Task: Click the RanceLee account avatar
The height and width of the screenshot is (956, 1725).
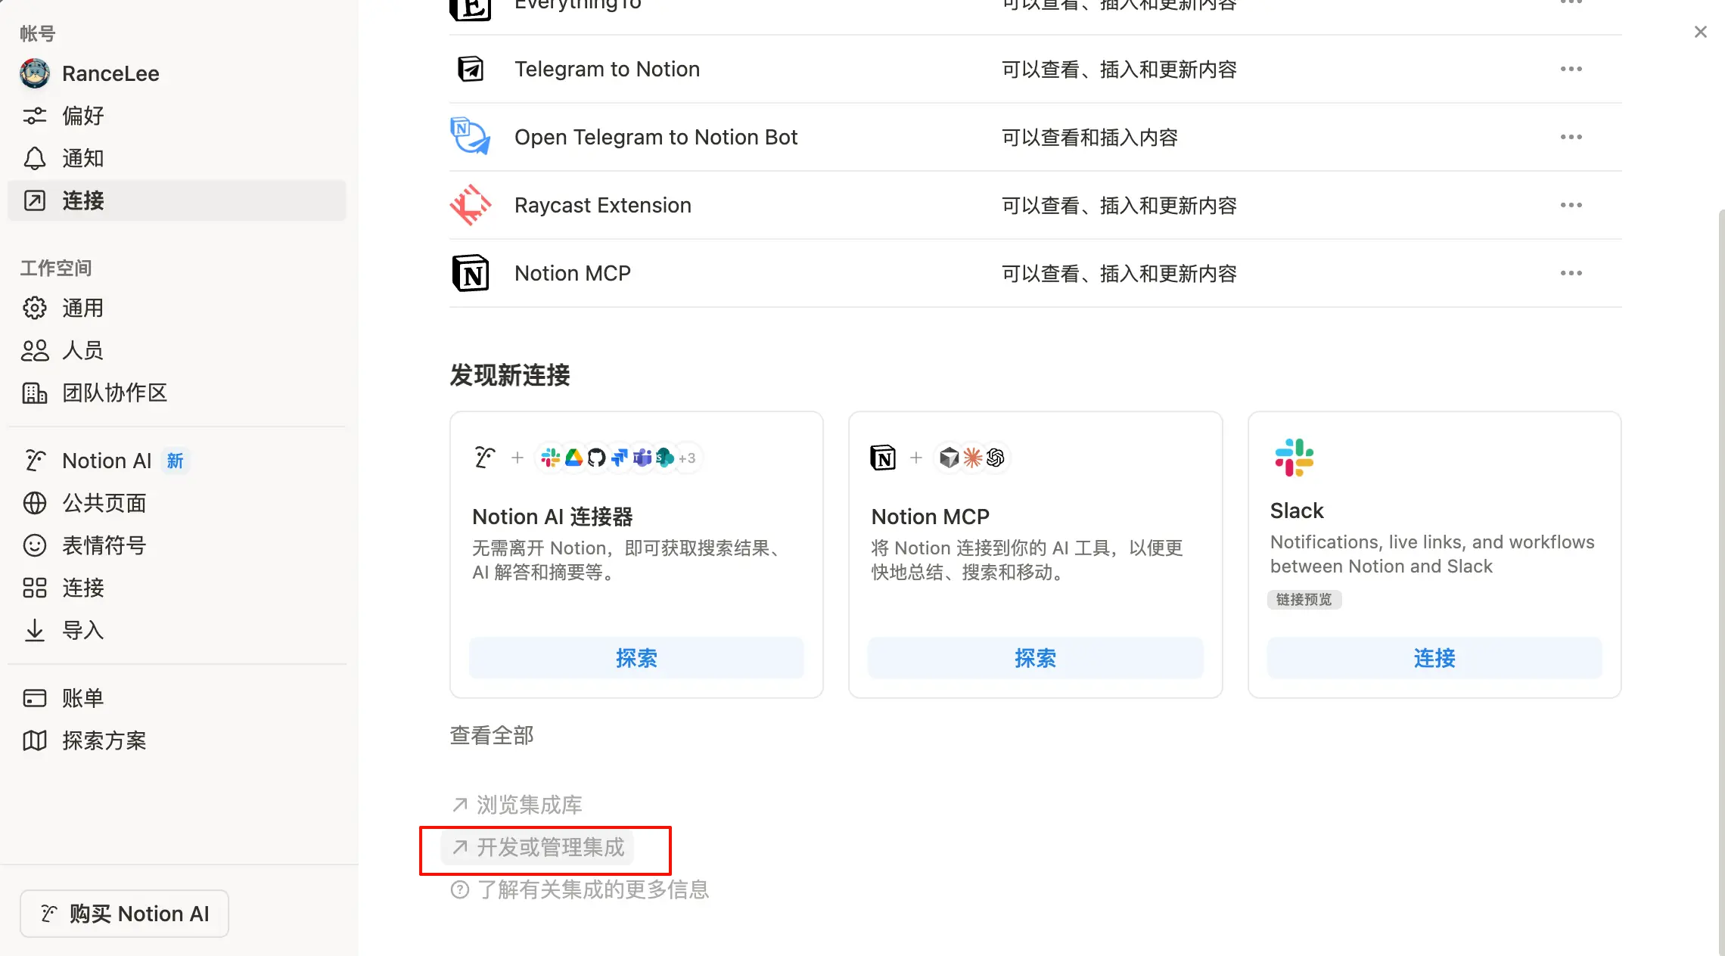Action: pos(35,73)
